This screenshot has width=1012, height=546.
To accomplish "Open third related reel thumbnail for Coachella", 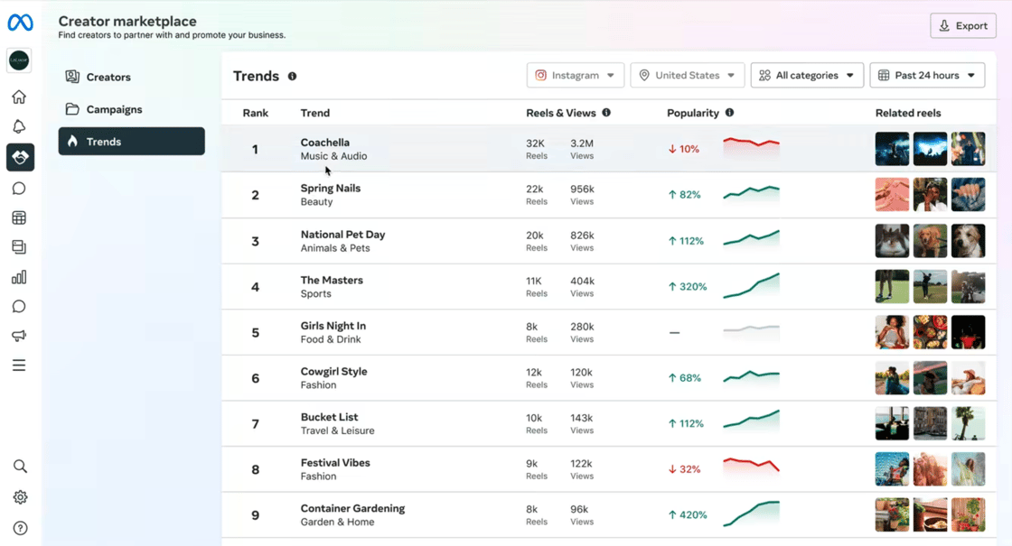I will pos(968,149).
